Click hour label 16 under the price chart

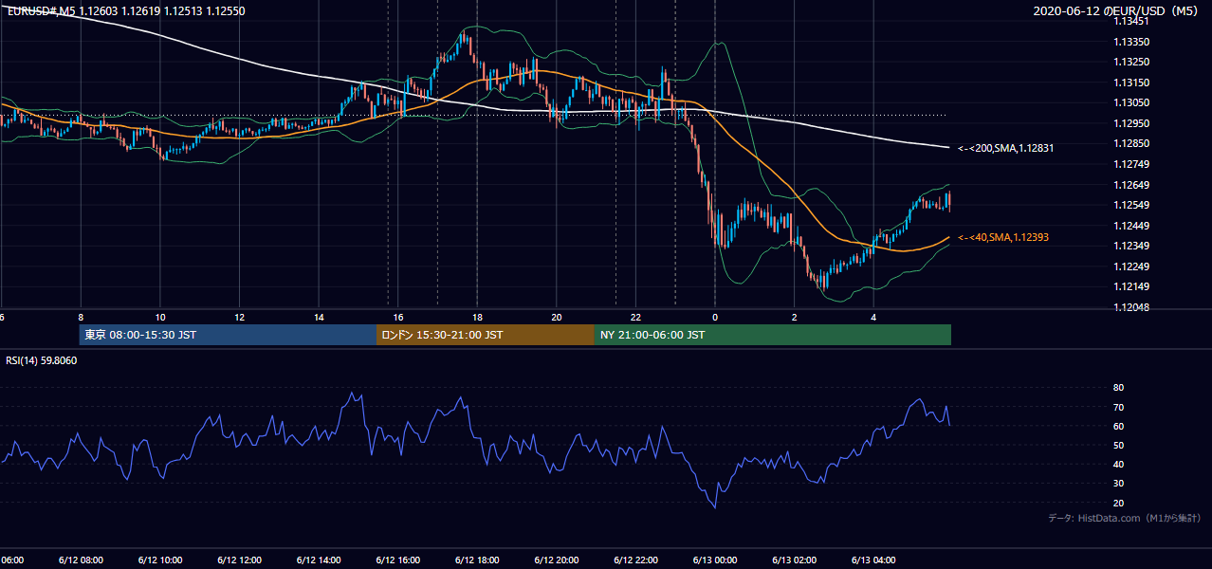click(x=398, y=318)
